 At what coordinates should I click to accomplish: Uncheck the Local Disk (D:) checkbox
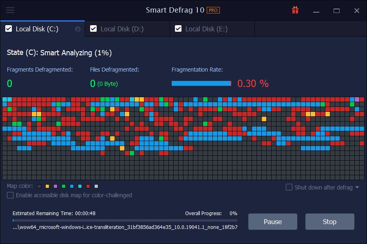pos(93,29)
